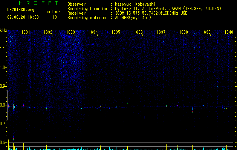The height and width of the screenshot is (150, 237).
Task: Select the ICOM IC-575 receiver text
Action: click(151, 13)
